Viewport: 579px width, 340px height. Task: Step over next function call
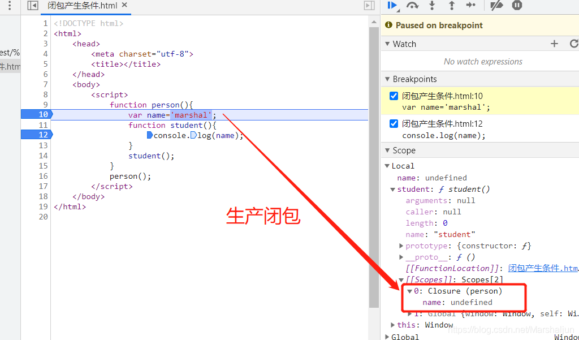[x=412, y=6]
